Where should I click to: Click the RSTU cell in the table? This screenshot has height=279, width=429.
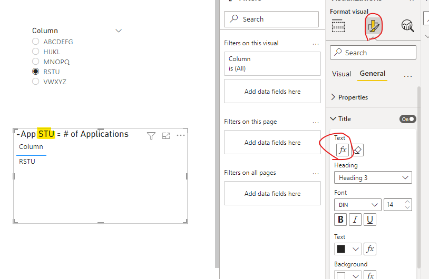pos(27,162)
